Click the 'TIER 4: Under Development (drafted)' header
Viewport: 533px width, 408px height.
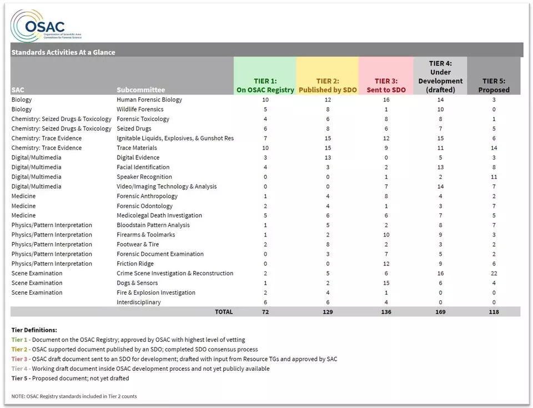click(440, 77)
